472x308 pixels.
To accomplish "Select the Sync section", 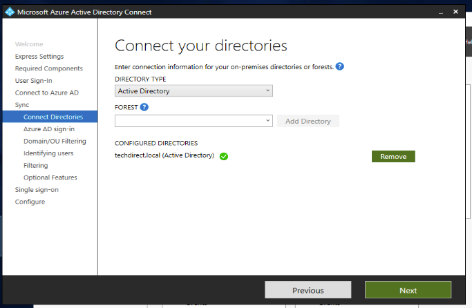I will [22, 105].
